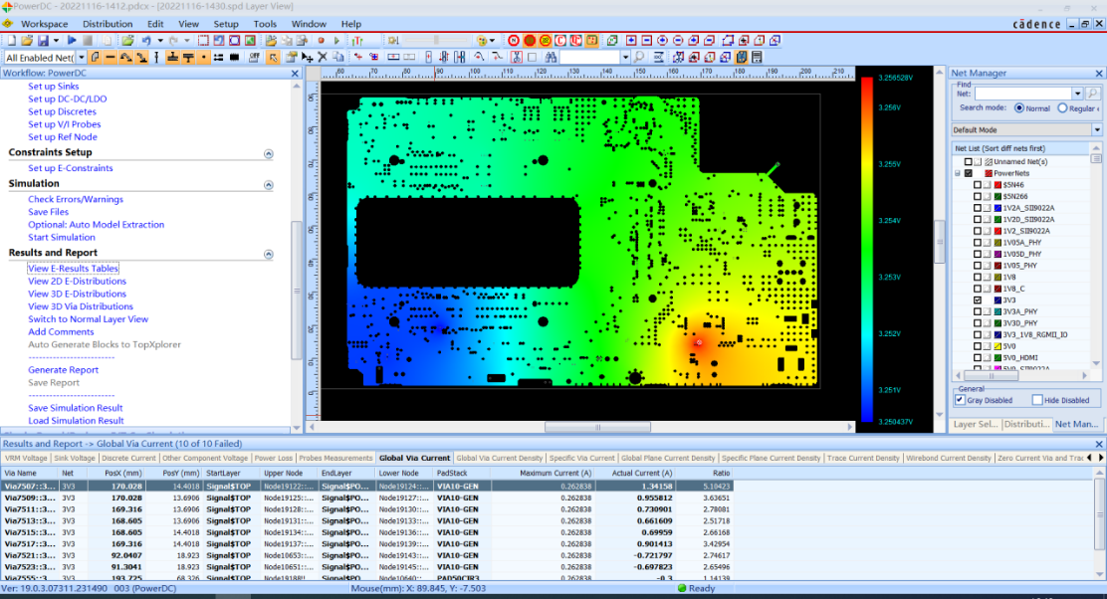1107x599 pixels.
Task: Click the toolbar slider control
Action: [x=436, y=40]
